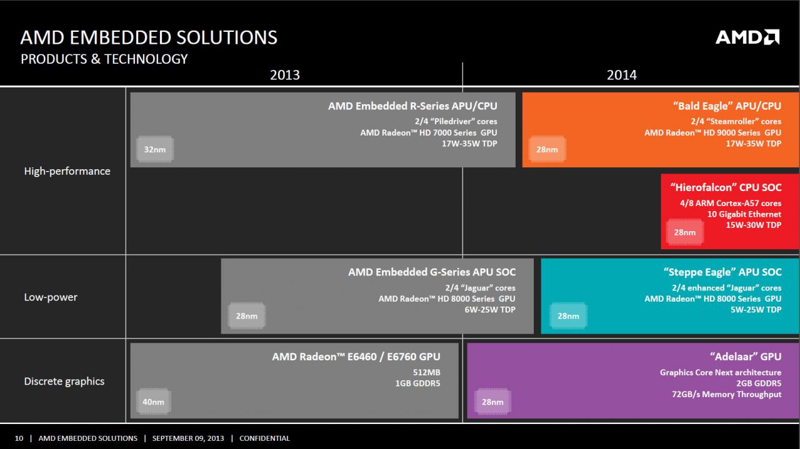Click the 2/4 enhanced "Jaguar" cores line
The image size is (800, 449).
tap(727, 288)
